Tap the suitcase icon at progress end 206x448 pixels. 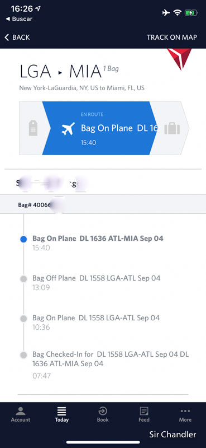pos(172,128)
